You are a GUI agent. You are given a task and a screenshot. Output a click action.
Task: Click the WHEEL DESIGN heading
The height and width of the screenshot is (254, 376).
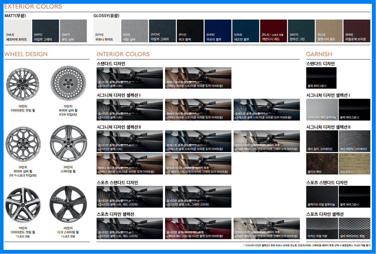[x=26, y=54]
